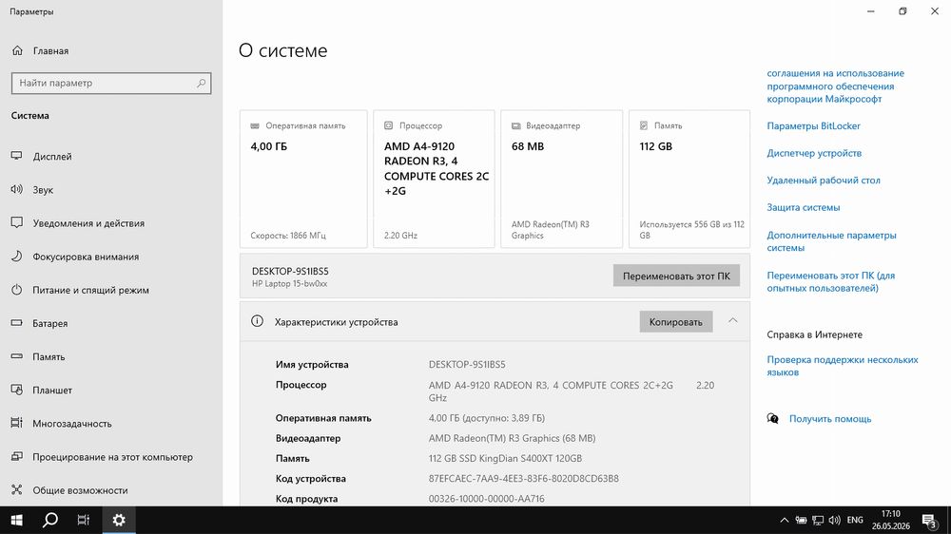The height and width of the screenshot is (534, 951).
Task: Select the Звук speaker icon
Action: click(x=16, y=190)
